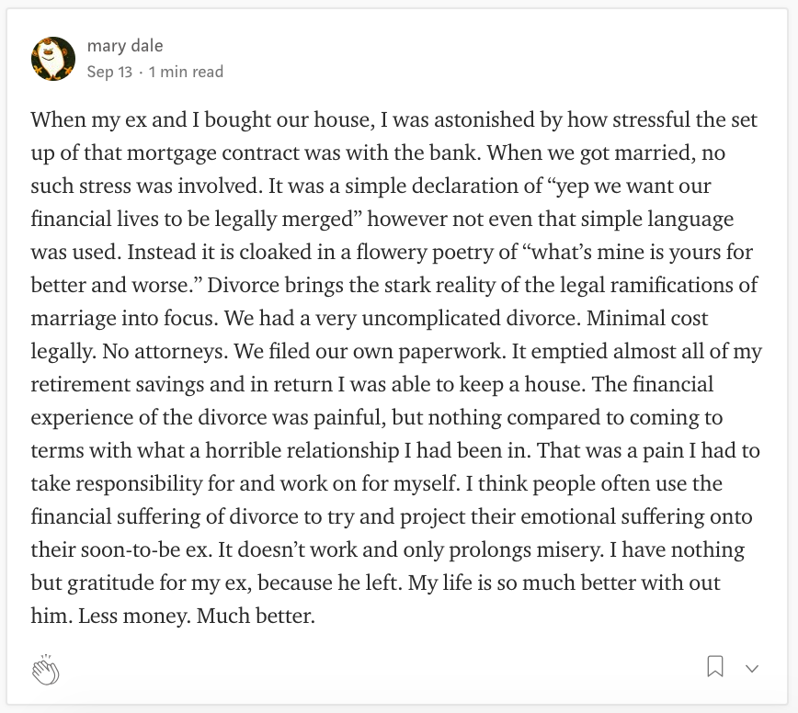This screenshot has height=713, width=798.
Task: Click the phrase "Minimal cost" in the text
Action: [x=647, y=318]
